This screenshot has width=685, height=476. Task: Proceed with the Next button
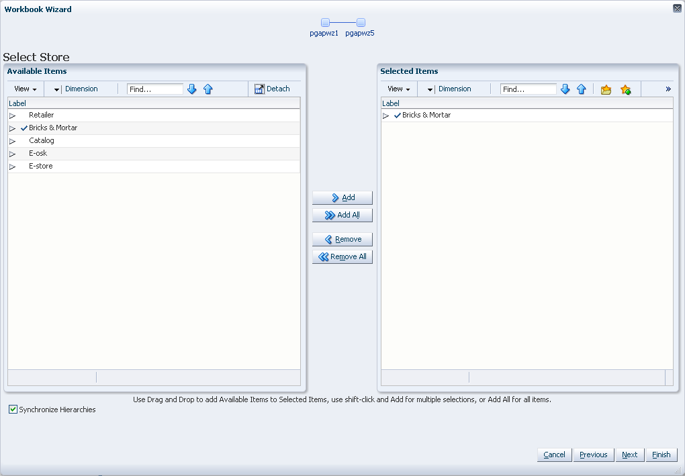point(629,455)
